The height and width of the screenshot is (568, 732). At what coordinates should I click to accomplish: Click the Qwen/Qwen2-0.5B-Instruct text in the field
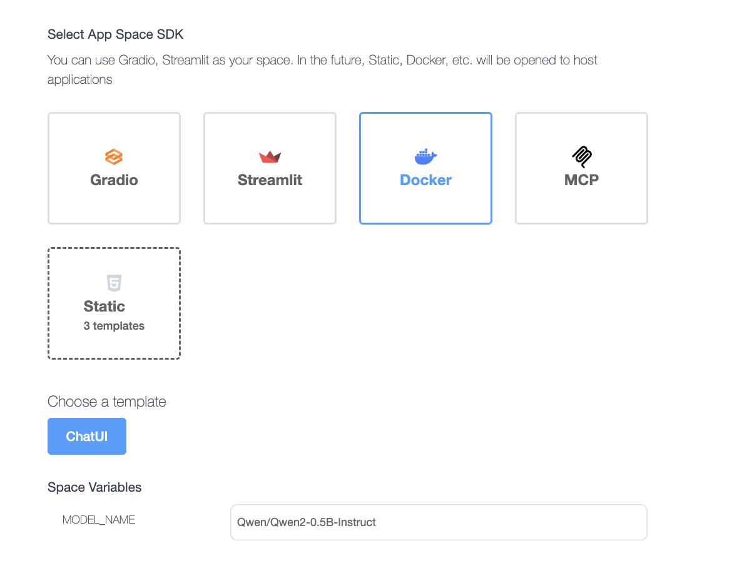coord(307,522)
